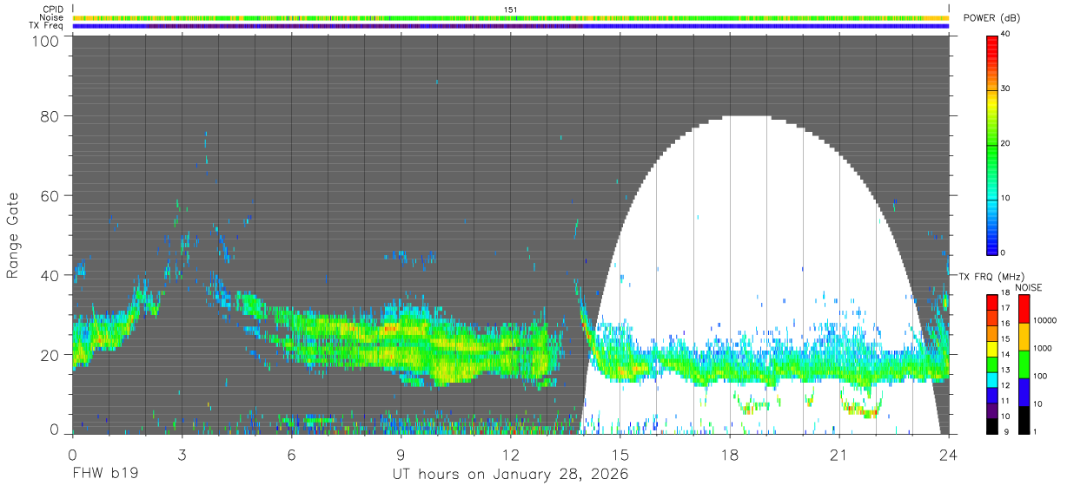Click the 21 tick on the UT hours axis
Viewport: 1067px width, 492px height.
(838, 454)
